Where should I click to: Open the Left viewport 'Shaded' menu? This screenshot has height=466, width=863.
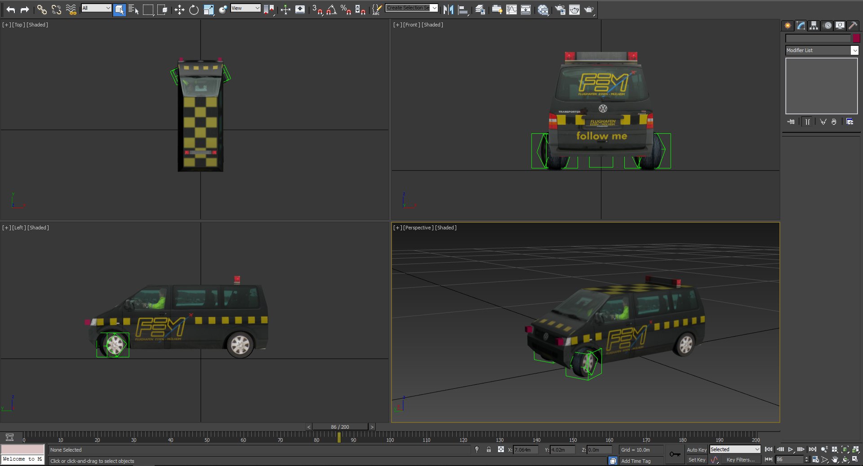pos(38,228)
